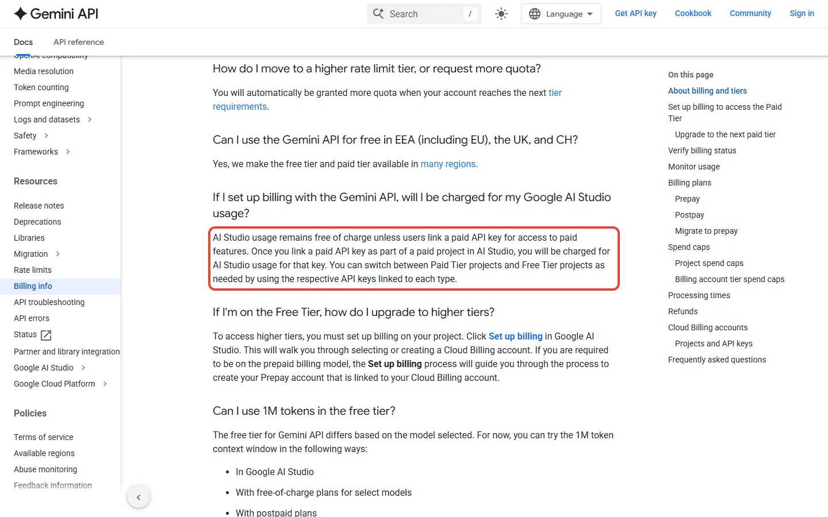Image resolution: width=828 pixels, height=517 pixels.
Task: Open Deprecations in sidebar
Action: point(37,222)
